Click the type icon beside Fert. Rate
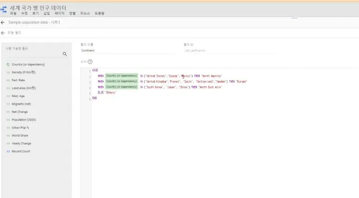The height and width of the screenshot is (198, 359). [x=8, y=80]
